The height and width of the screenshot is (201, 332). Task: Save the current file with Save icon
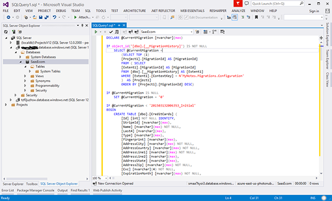tap(40, 17)
